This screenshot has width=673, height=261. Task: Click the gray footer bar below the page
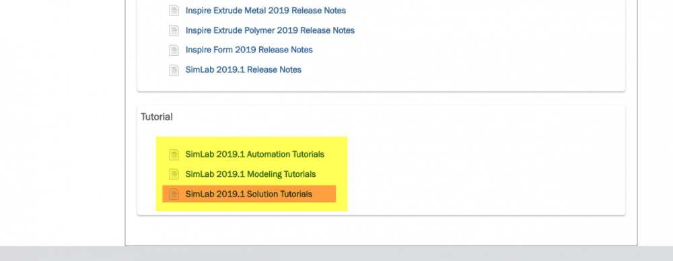336,254
